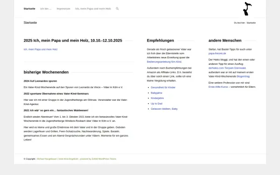This screenshot has height=175, width=280.
Task: Open 'Gelassen bleiben, Baby' link
Action: pyautogui.click(x=164, y=109)
